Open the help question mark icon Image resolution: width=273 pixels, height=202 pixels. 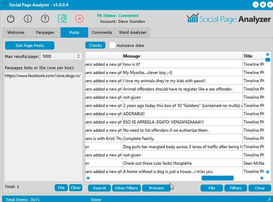click(x=45, y=19)
